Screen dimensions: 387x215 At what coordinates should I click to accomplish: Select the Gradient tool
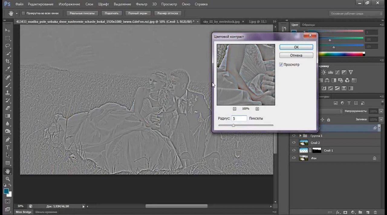tap(8, 116)
